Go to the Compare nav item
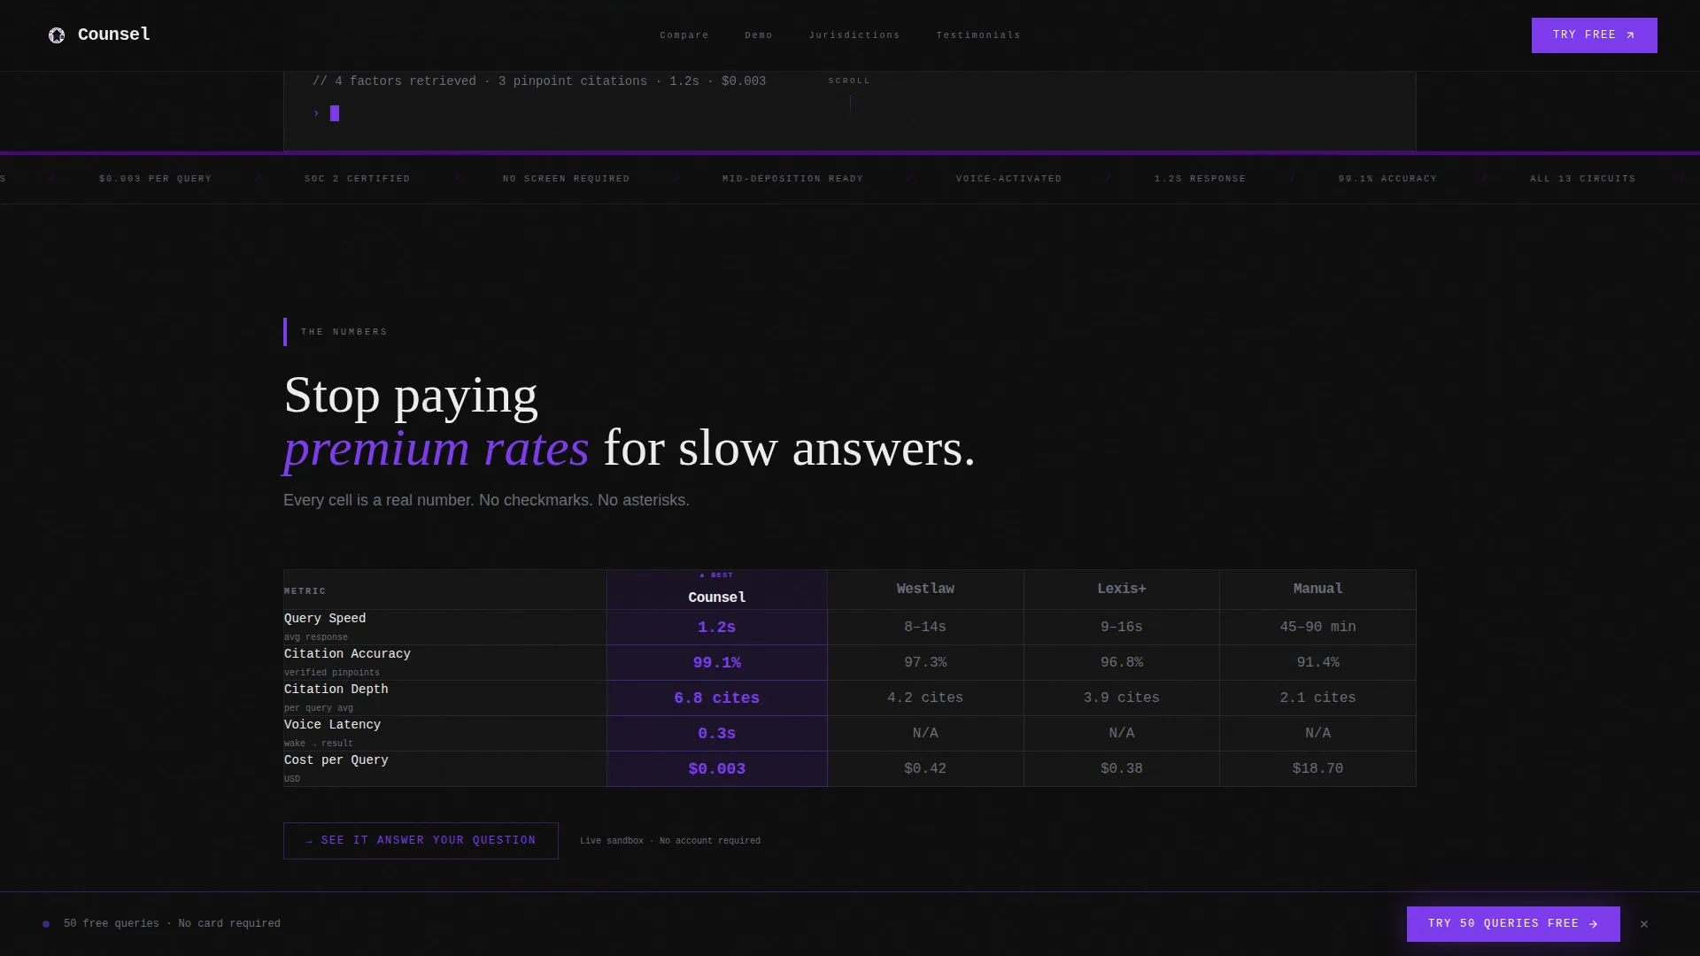Viewport: 1700px width, 956px height. (684, 35)
